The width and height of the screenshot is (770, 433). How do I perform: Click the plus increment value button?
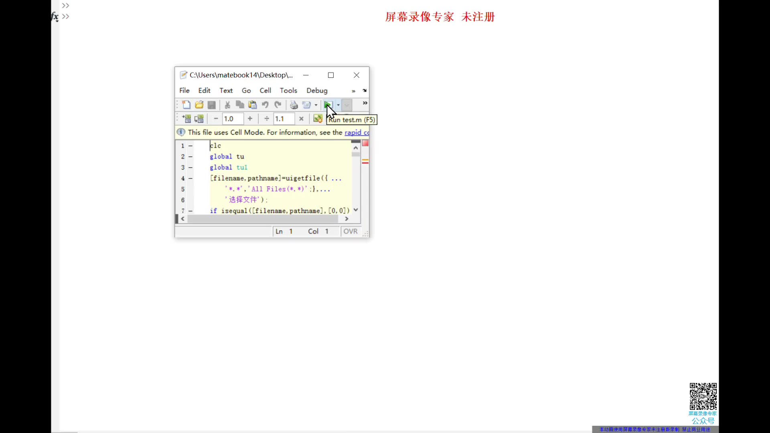click(x=250, y=119)
